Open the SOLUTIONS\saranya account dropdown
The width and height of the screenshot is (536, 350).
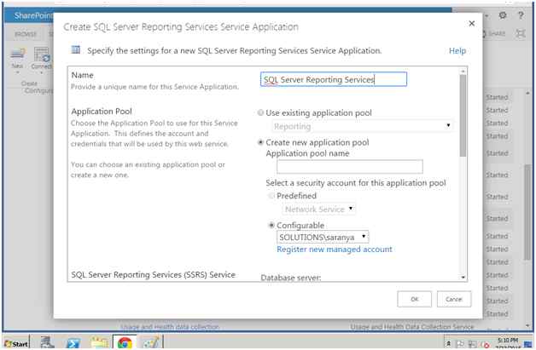pos(323,237)
